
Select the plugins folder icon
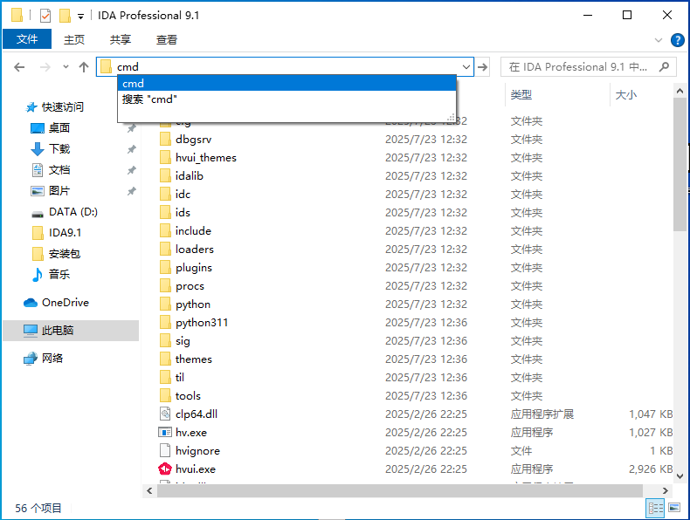165,268
